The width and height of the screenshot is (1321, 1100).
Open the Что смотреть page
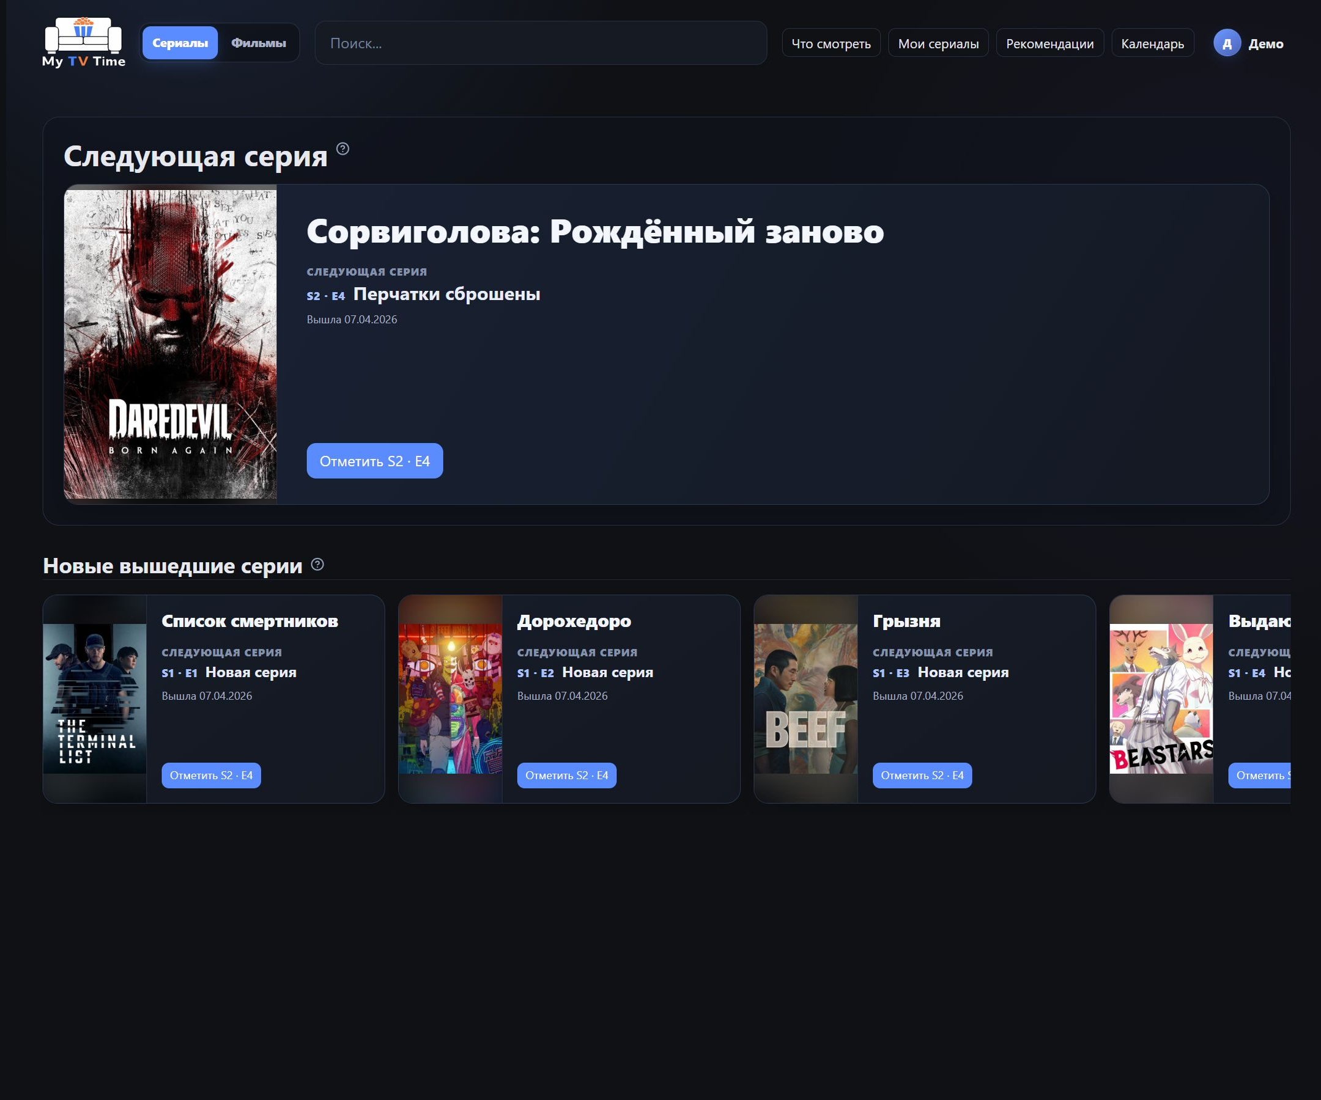coord(831,43)
